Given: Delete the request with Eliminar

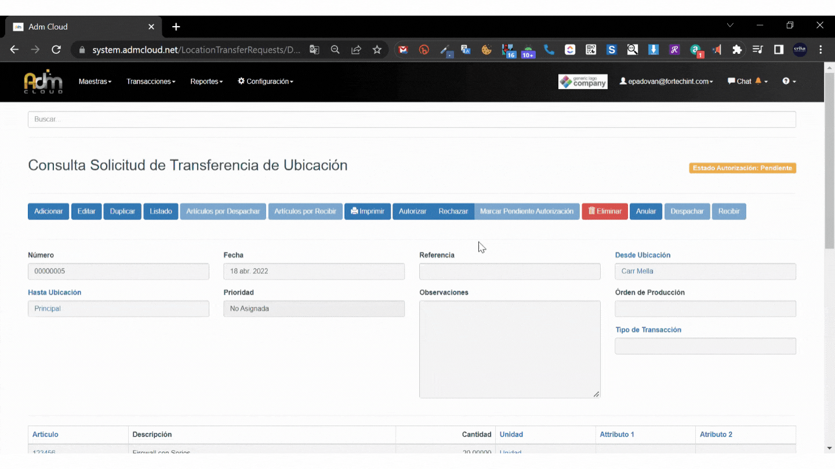Looking at the screenshot, I should click(605, 211).
